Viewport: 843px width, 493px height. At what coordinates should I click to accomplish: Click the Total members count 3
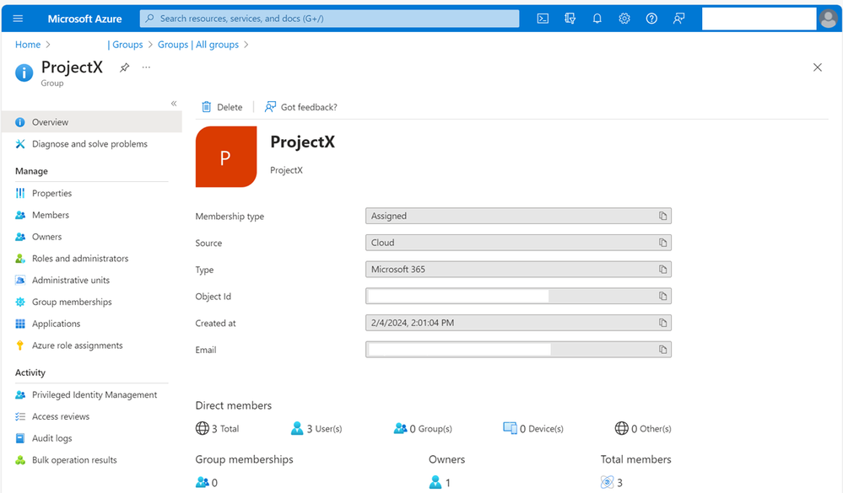[x=612, y=482]
